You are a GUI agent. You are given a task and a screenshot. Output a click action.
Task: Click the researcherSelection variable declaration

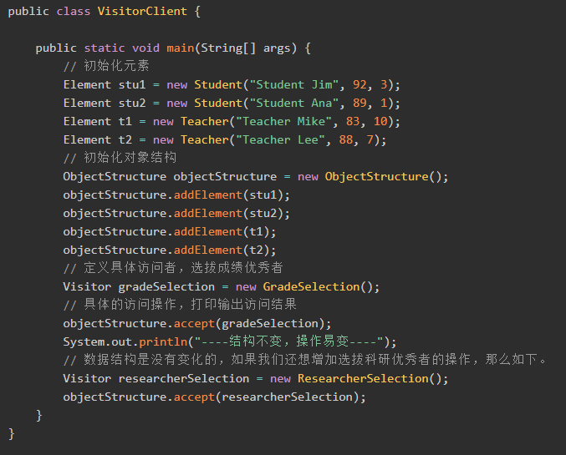point(184,379)
